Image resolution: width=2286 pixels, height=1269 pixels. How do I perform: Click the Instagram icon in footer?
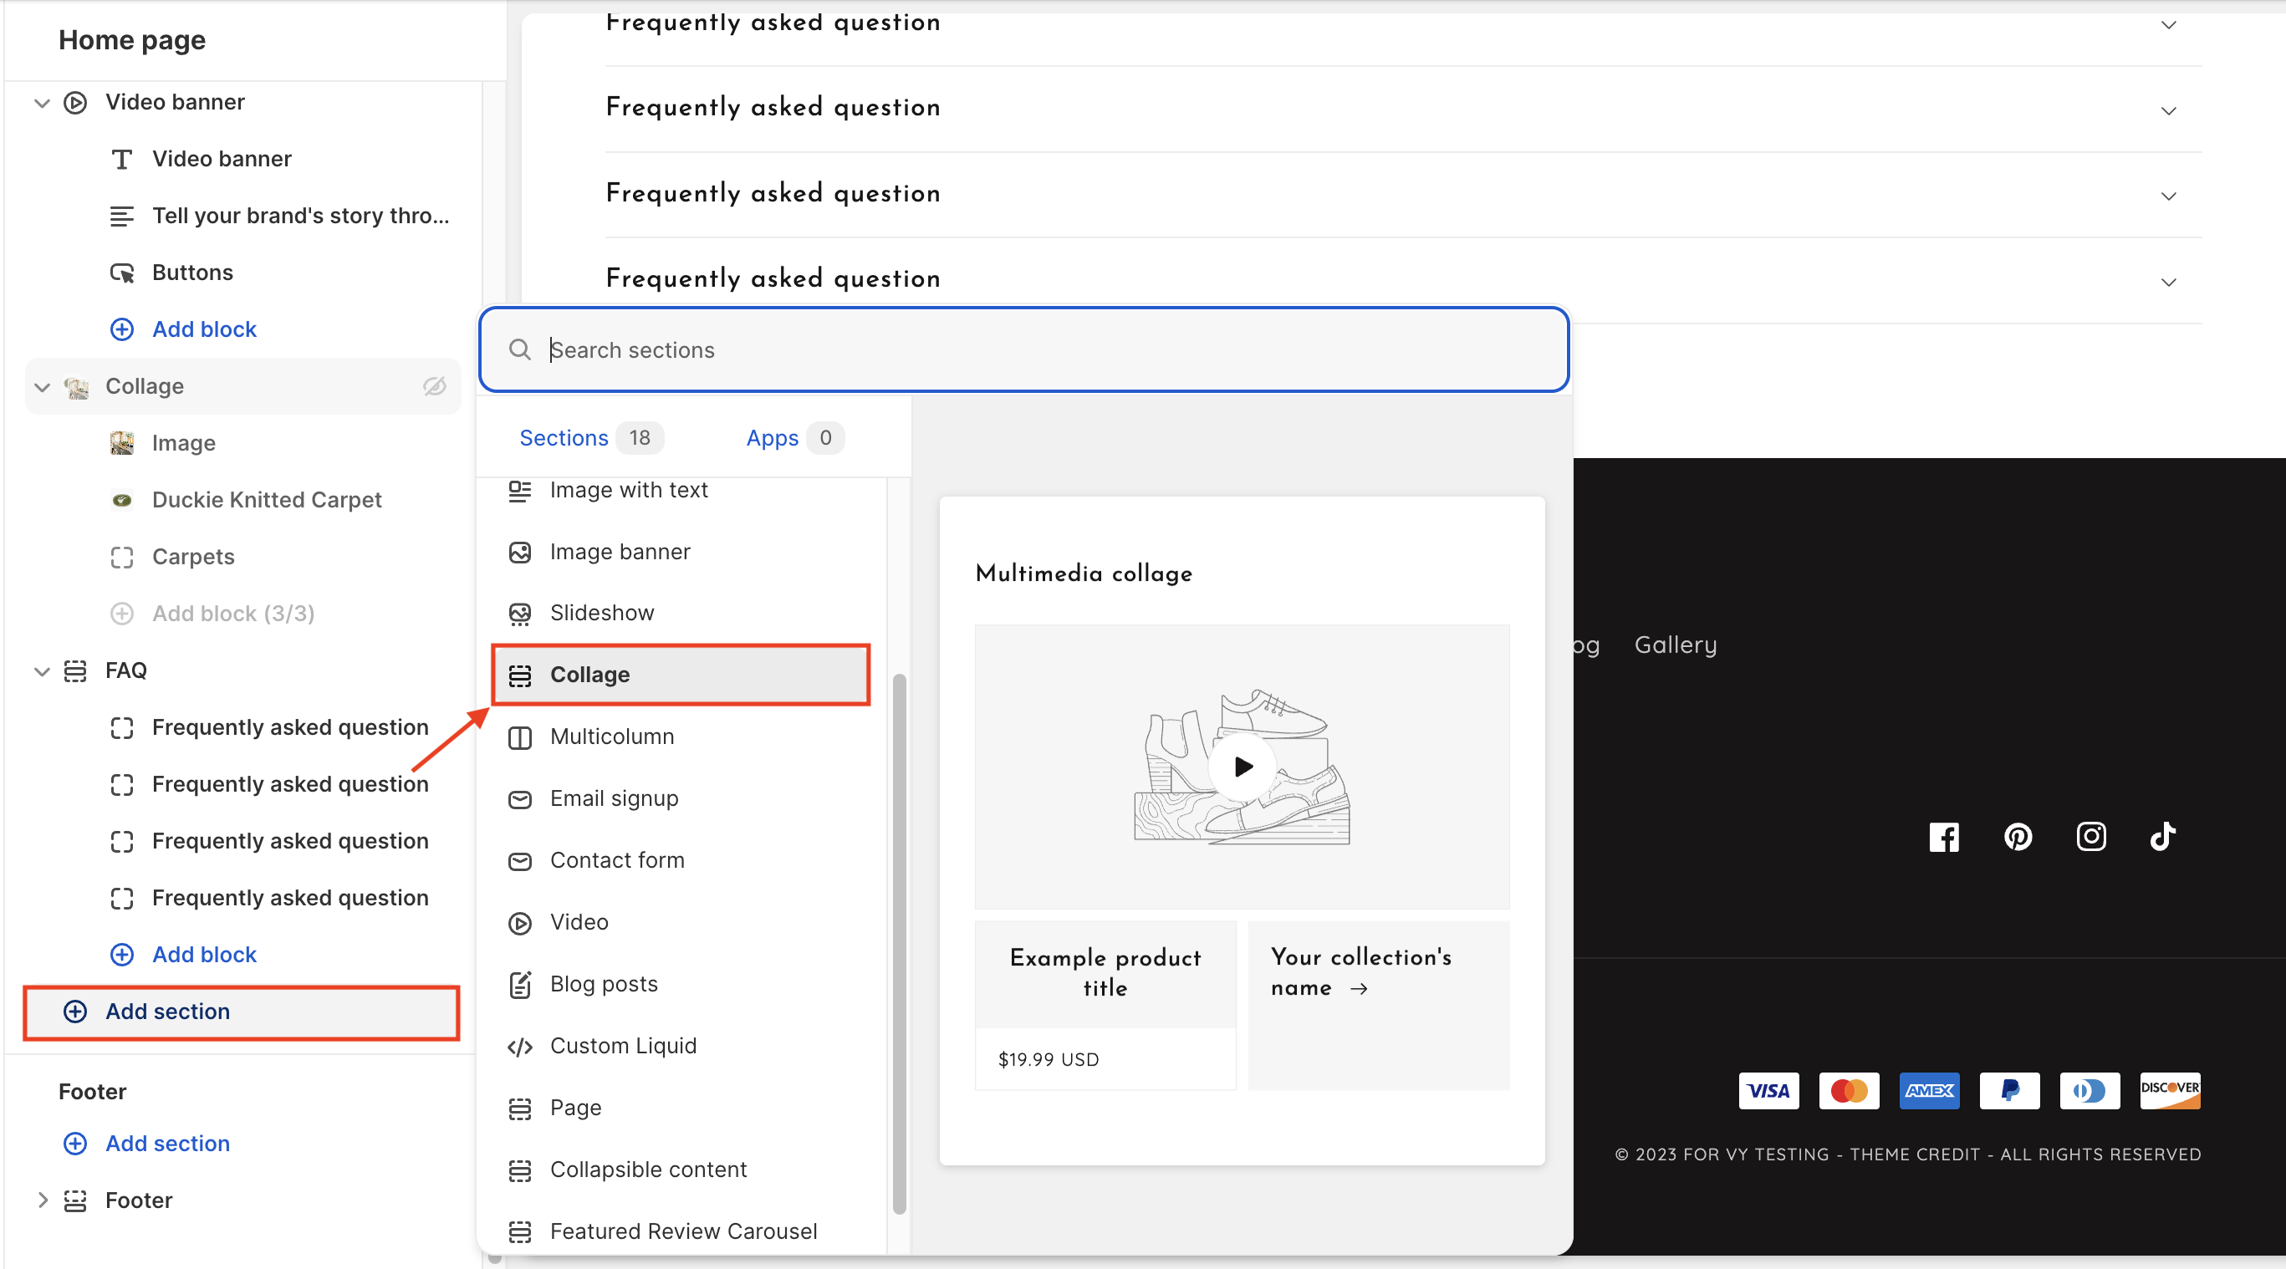[2091, 837]
